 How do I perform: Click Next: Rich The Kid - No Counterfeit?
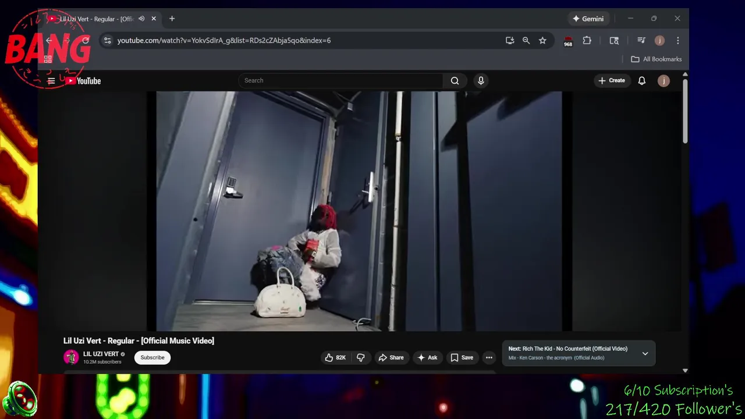point(568,349)
